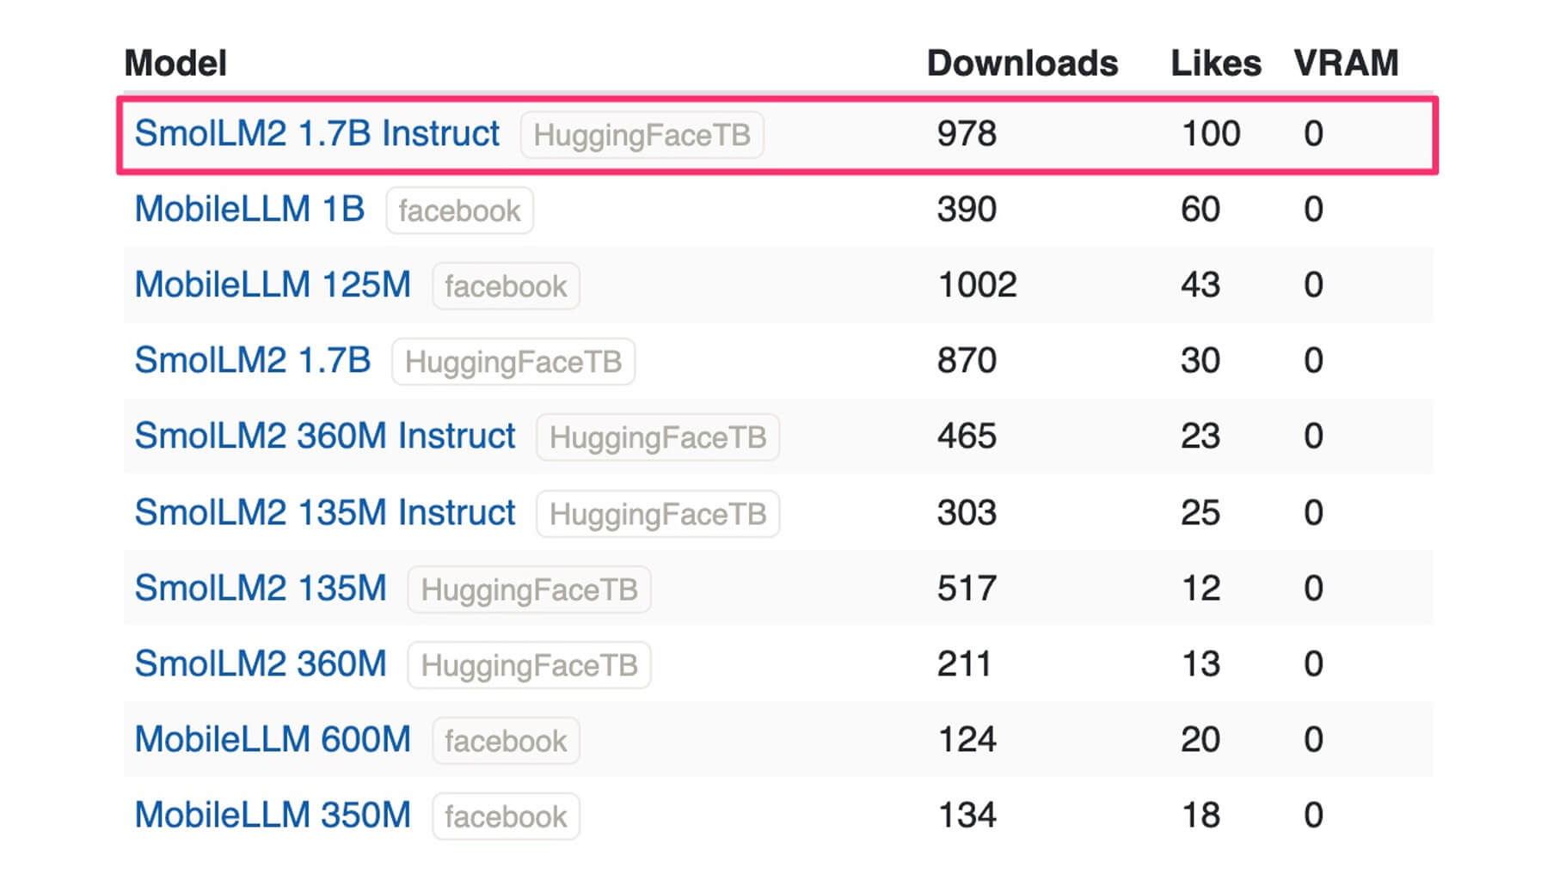
Task: Select likes value 30
Action: click(x=1200, y=361)
